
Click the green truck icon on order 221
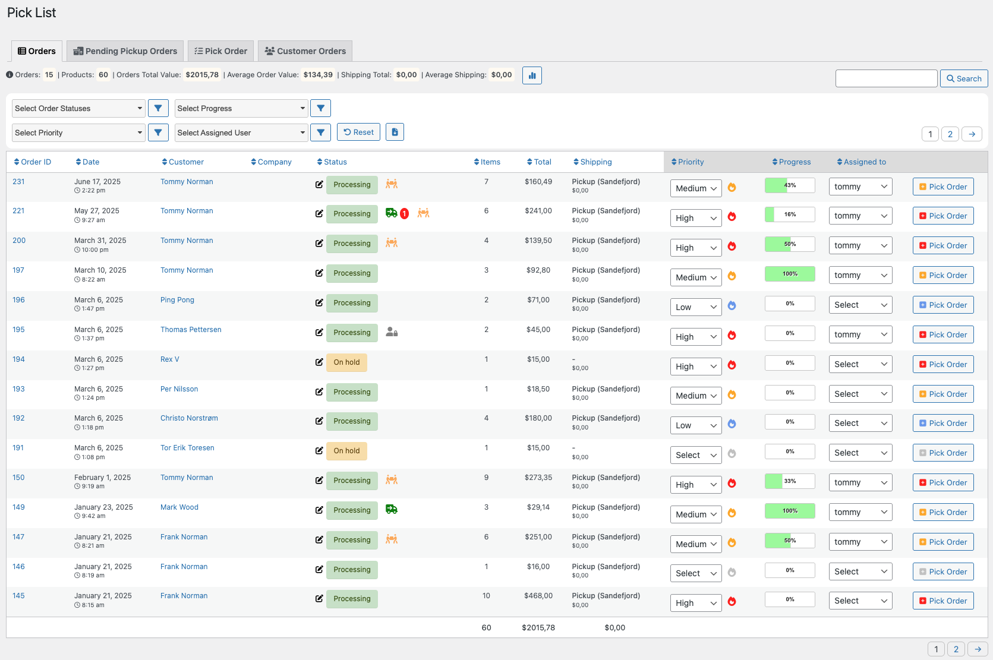391,213
